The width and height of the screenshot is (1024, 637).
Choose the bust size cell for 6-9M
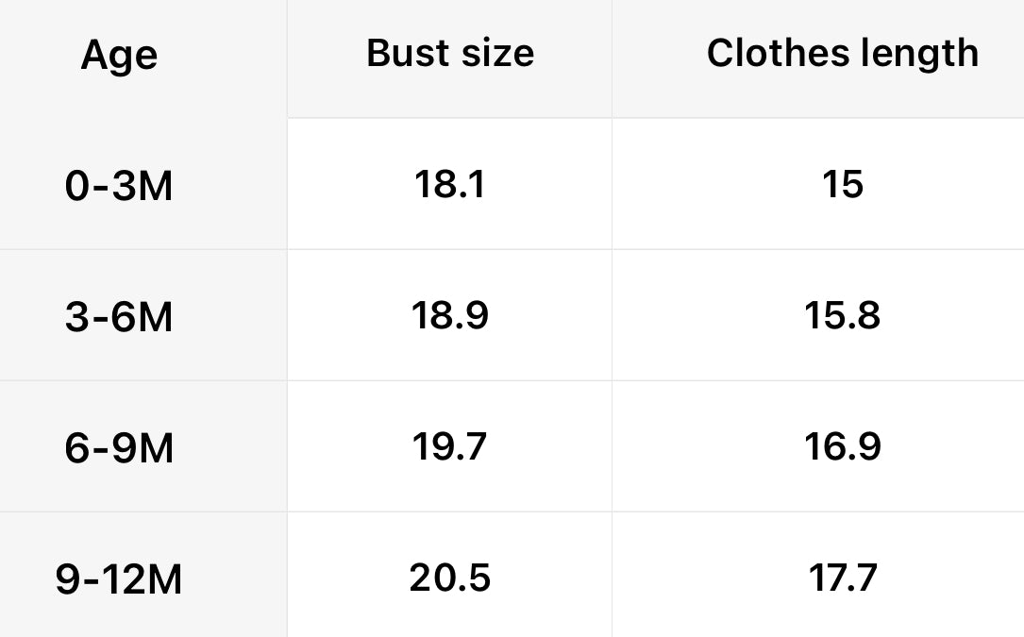pyautogui.click(x=450, y=445)
